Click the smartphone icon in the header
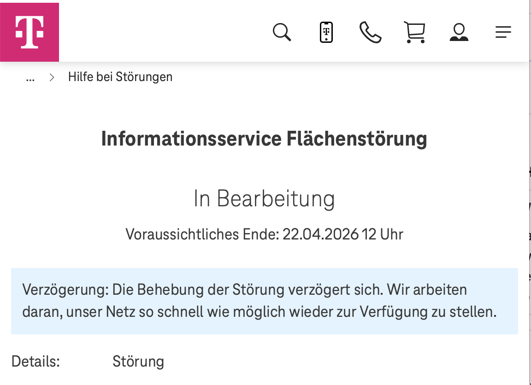Screen dimensions: 531x385 (x=326, y=32)
